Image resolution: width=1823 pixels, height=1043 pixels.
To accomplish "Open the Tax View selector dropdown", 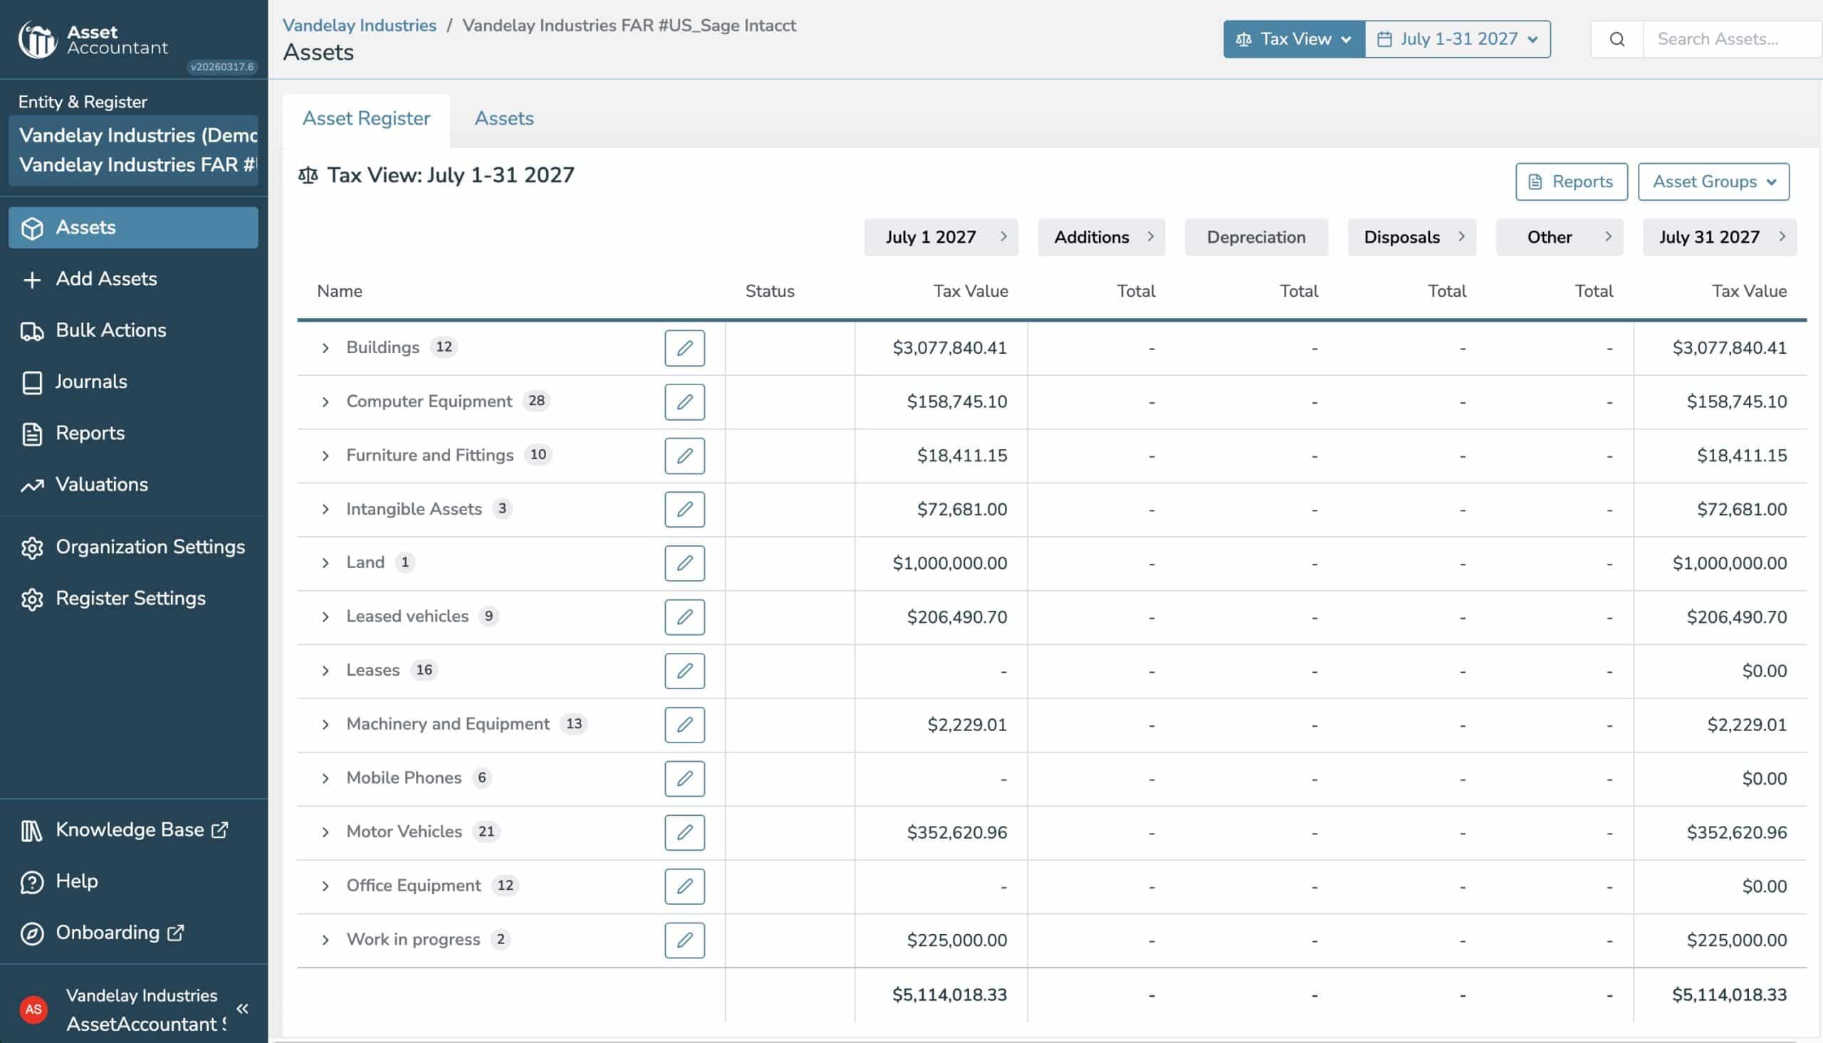I will coord(1294,39).
